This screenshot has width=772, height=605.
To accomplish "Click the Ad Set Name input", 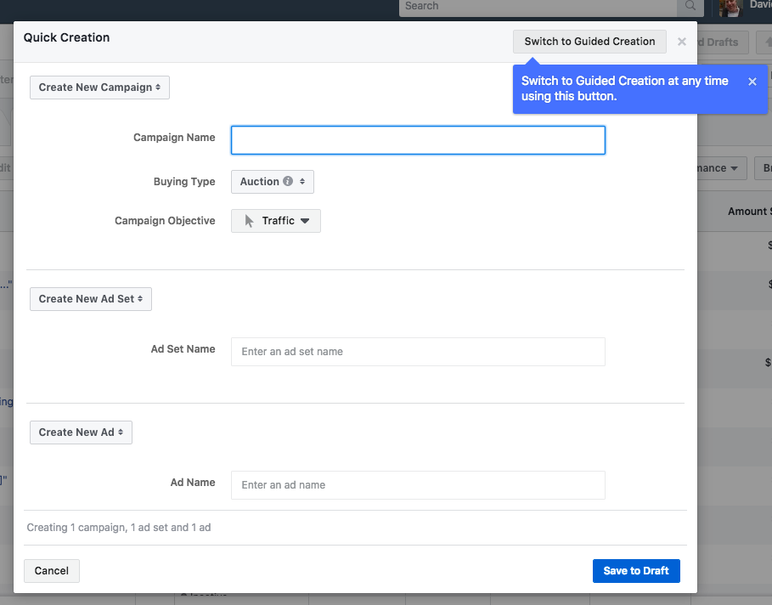I will (418, 352).
